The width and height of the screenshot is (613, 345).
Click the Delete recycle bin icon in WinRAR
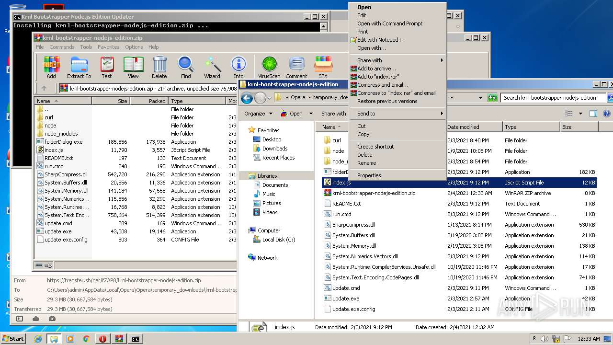(x=159, y=67)
